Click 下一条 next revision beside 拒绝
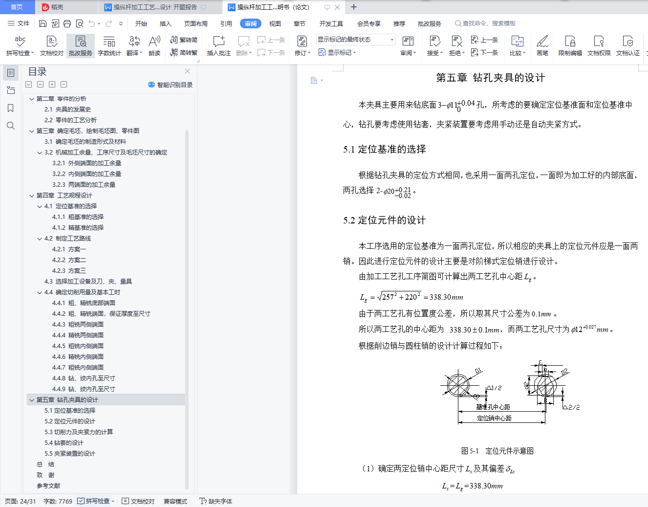This screenshot has width=648, height=507. pos(485,53)
